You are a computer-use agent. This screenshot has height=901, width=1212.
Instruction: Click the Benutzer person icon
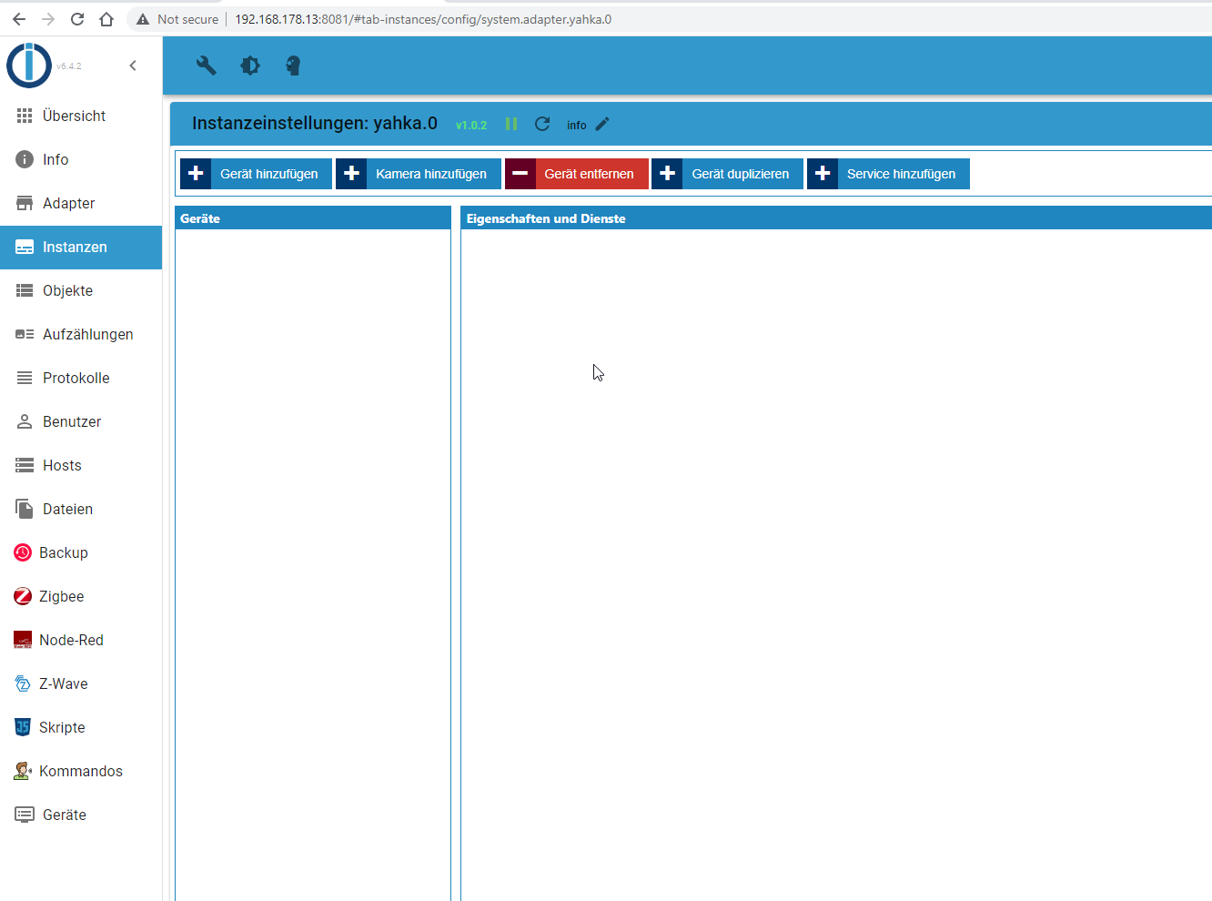pos(25,421)
